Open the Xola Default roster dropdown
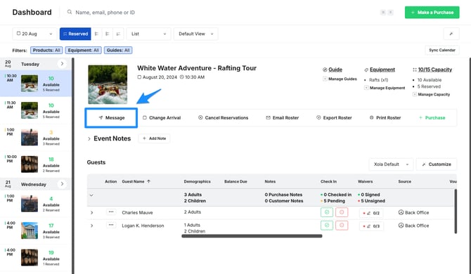471x274 pixels. coord(391,164)
